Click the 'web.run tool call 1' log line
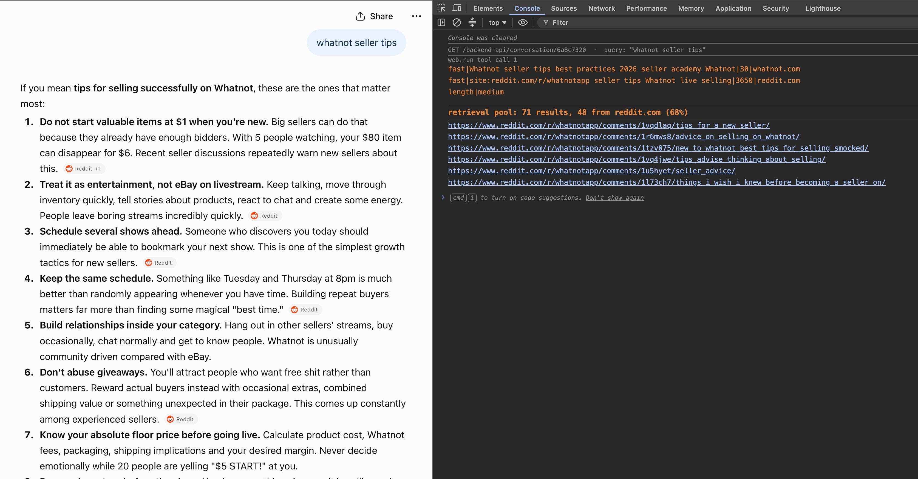This screenshot has width=918, height=479. 482,60
